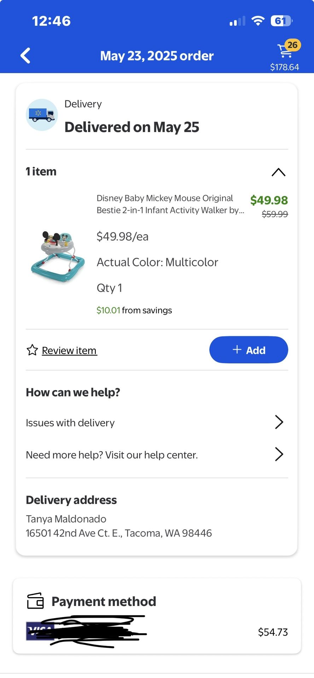
Task: Click the Review item link
Action: point(69,350)
